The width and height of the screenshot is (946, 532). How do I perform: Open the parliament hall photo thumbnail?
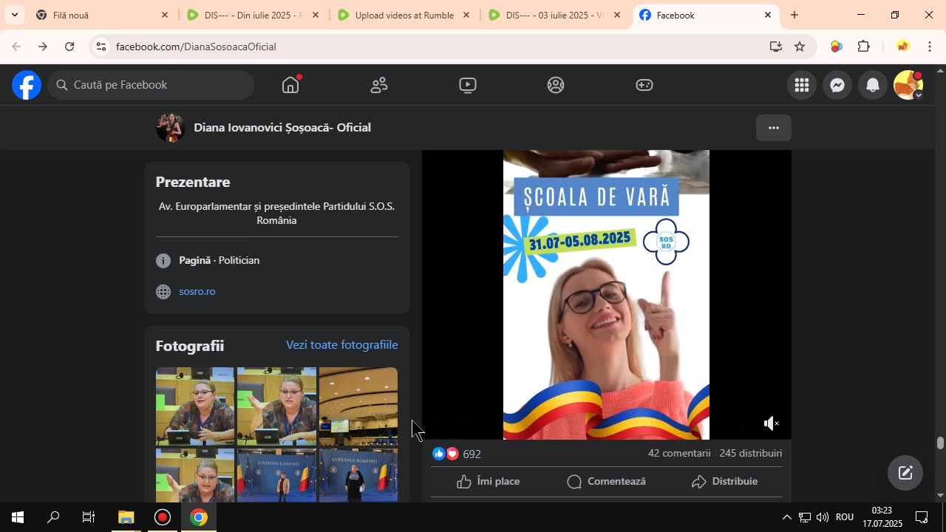(x=358, y=406)
